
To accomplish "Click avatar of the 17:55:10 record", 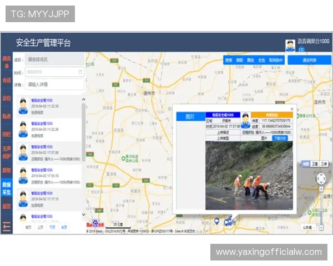I will 23,176.
